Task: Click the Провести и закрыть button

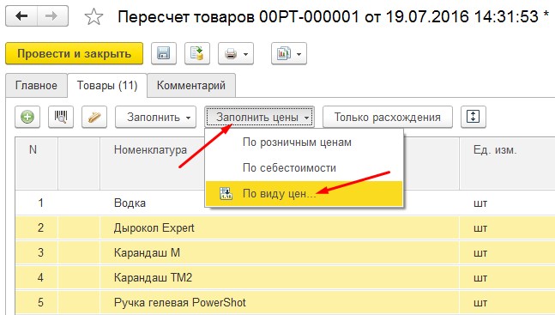Action: coord(75,53)
